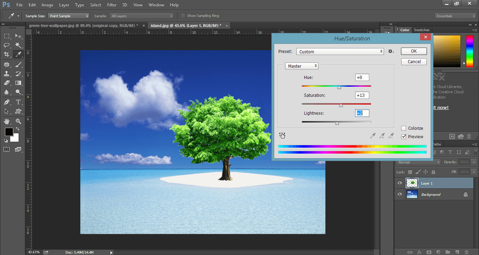Hide the Background layer visibility eye
Viewport: 479px width, 255px height.
click(400, 194)
